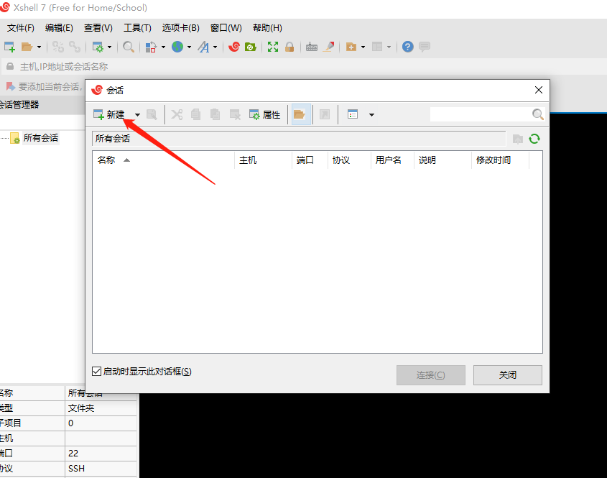Sort by 说明 column header
Screen dimensions: 607x478
click(x=442, y=160)
